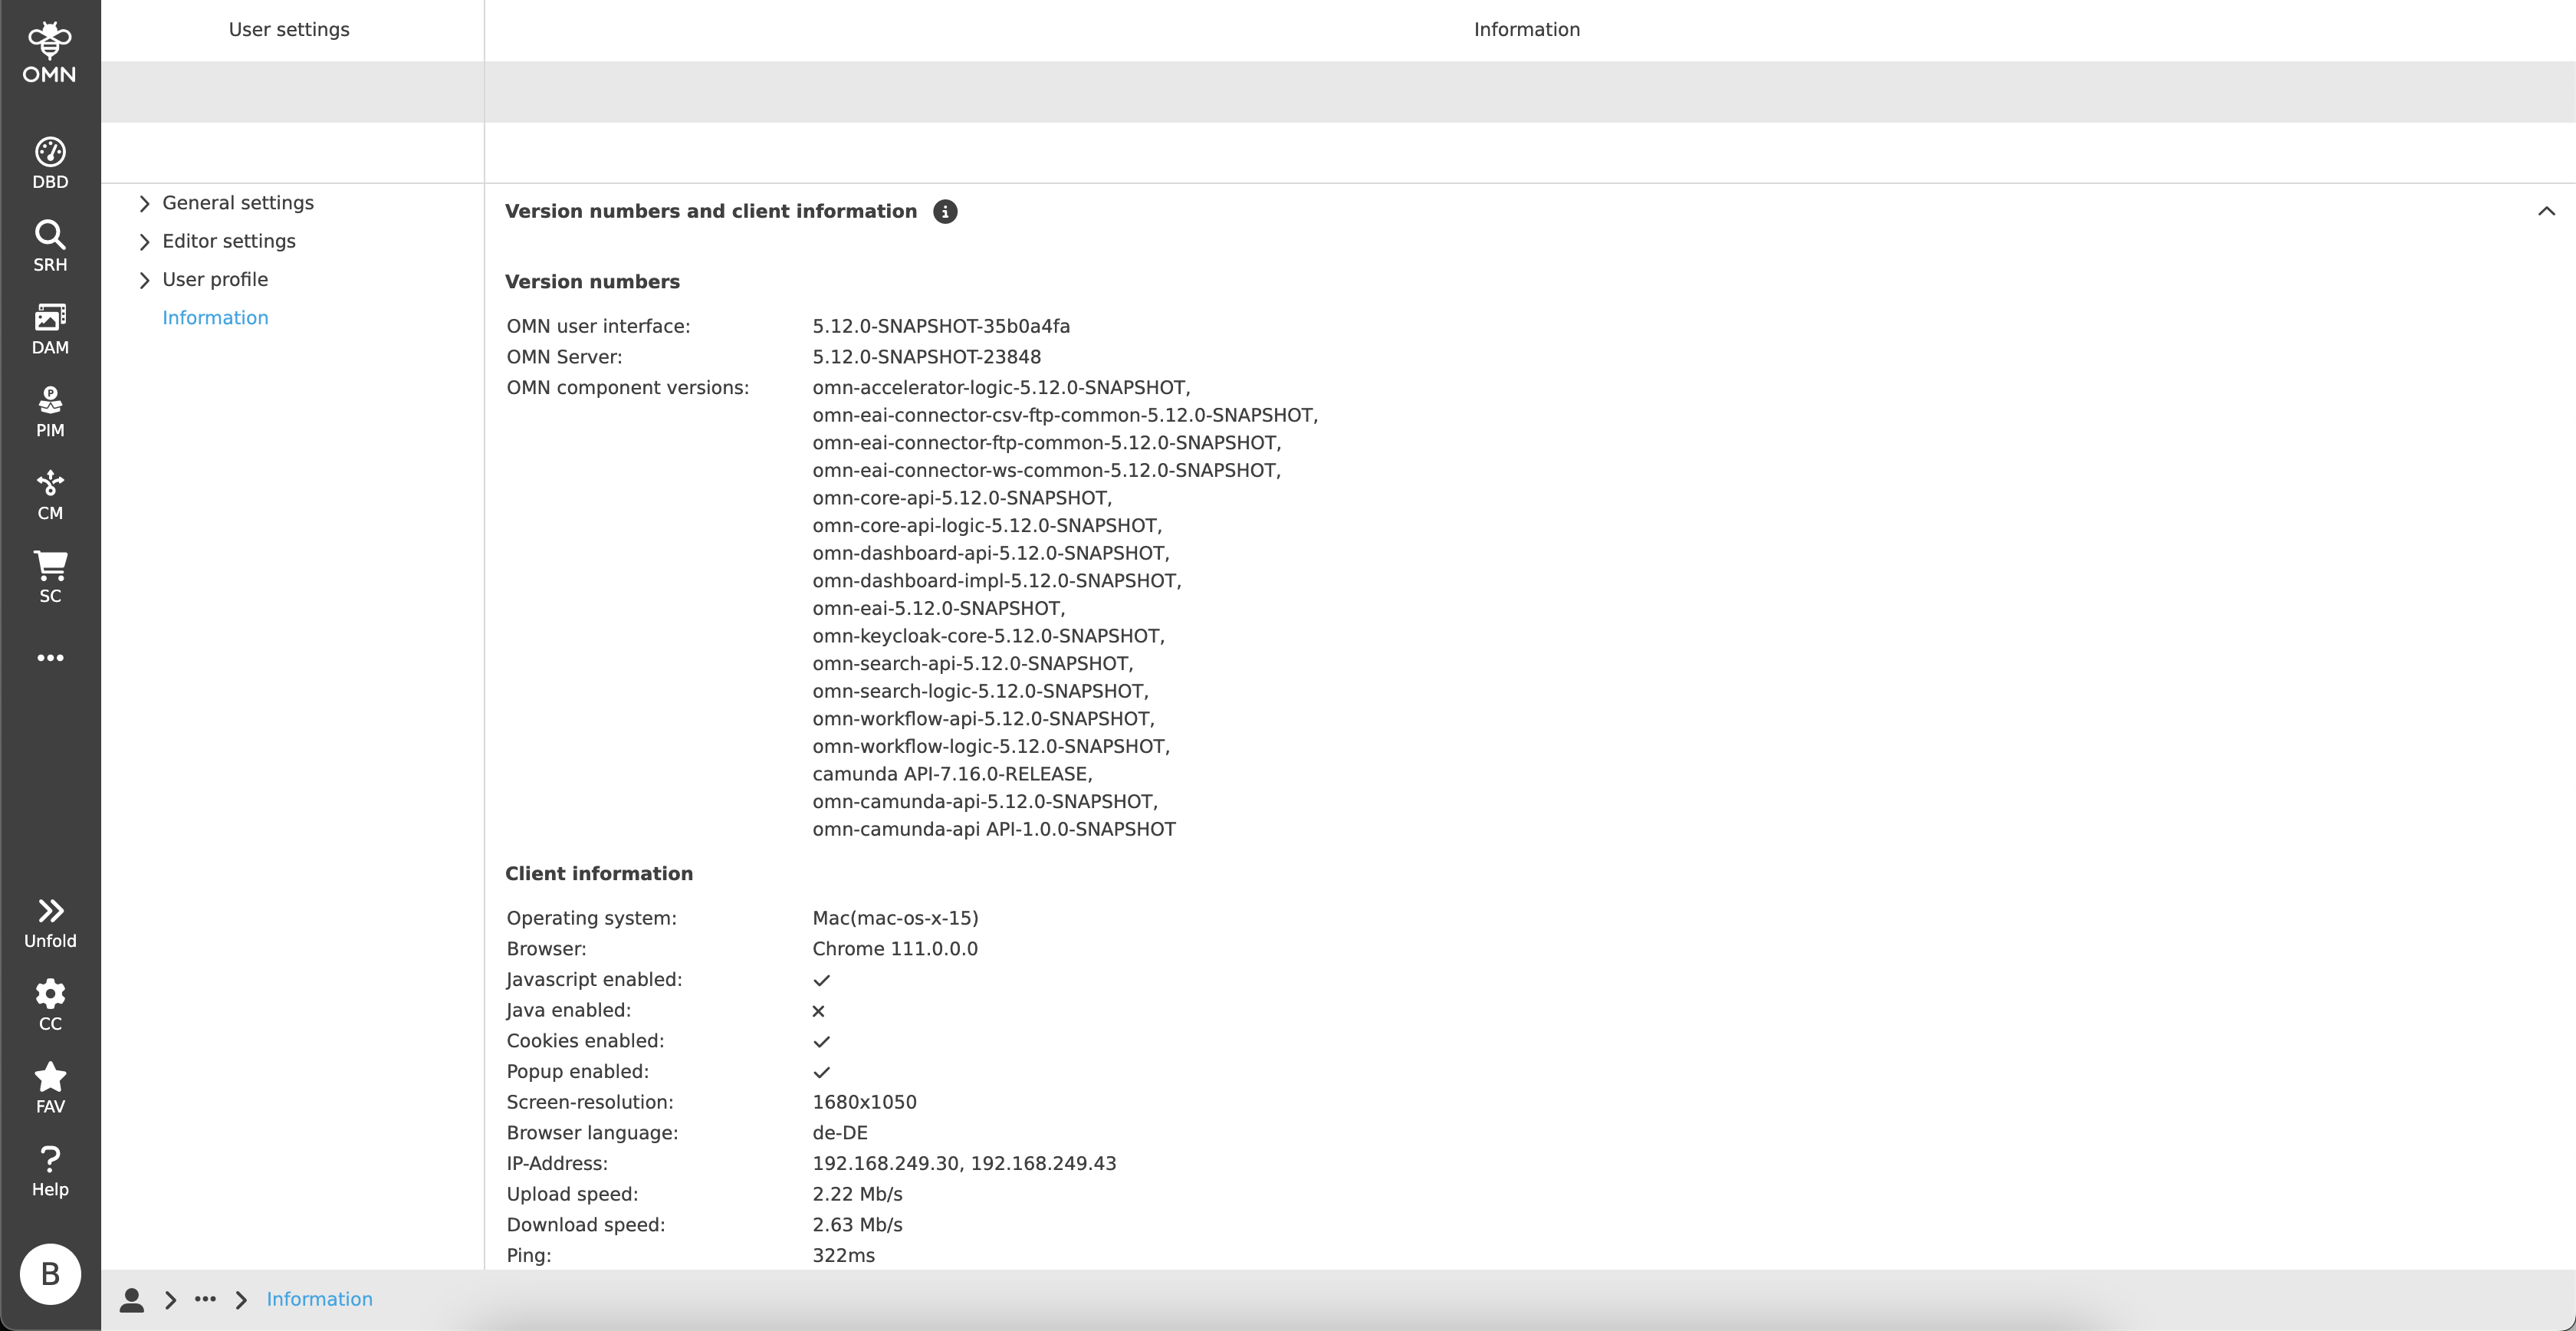Viewport: 2576px width, 1331px height.
Task: Expand the General settings section
Action: pos(237,202)
